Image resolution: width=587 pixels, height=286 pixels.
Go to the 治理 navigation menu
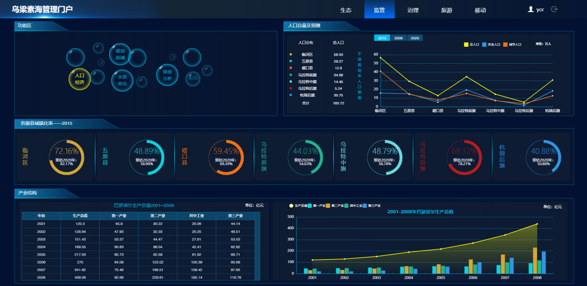pyautogui.click(x=413, y=10)
